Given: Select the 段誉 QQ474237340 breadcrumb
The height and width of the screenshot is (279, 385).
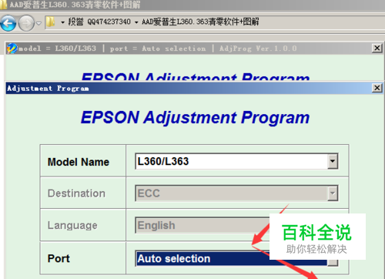Looking at the screenshot, I should [x=99, y=22].
